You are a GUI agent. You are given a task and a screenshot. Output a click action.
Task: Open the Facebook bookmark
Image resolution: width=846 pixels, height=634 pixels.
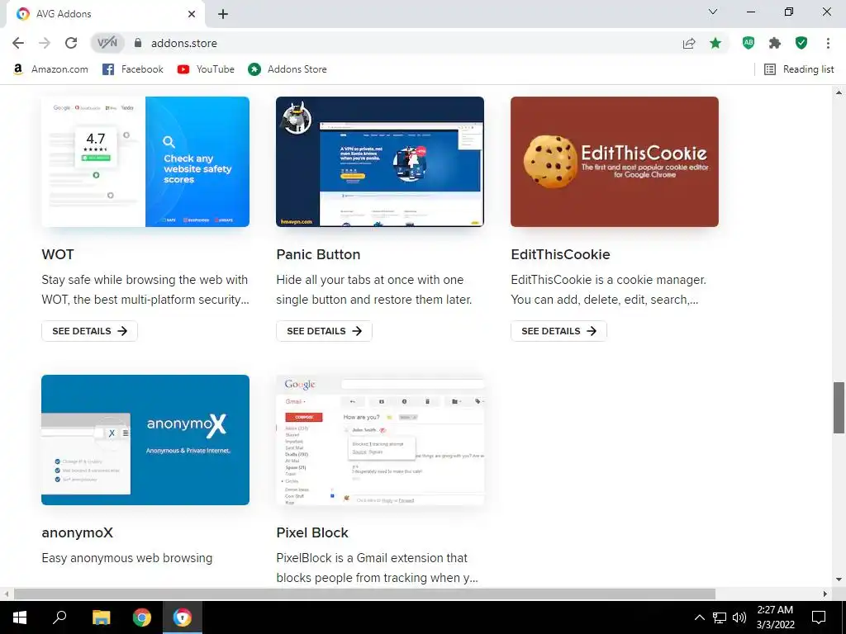pyautogui.click(x=133, y=69)
